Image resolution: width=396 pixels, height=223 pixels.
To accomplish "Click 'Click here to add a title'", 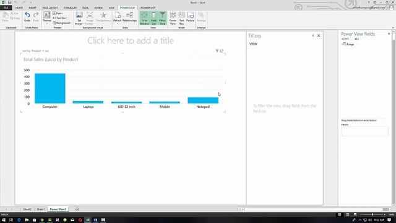I will [131, 40].
